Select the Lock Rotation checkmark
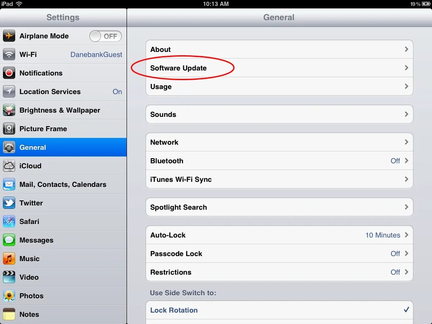The height and width of the screenshot is (324, 432). (406, 310)
